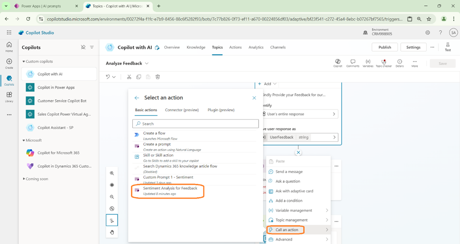Switch to the Connector (preview) tab
This screenshot has width=460, height=244.
point(182,110)
